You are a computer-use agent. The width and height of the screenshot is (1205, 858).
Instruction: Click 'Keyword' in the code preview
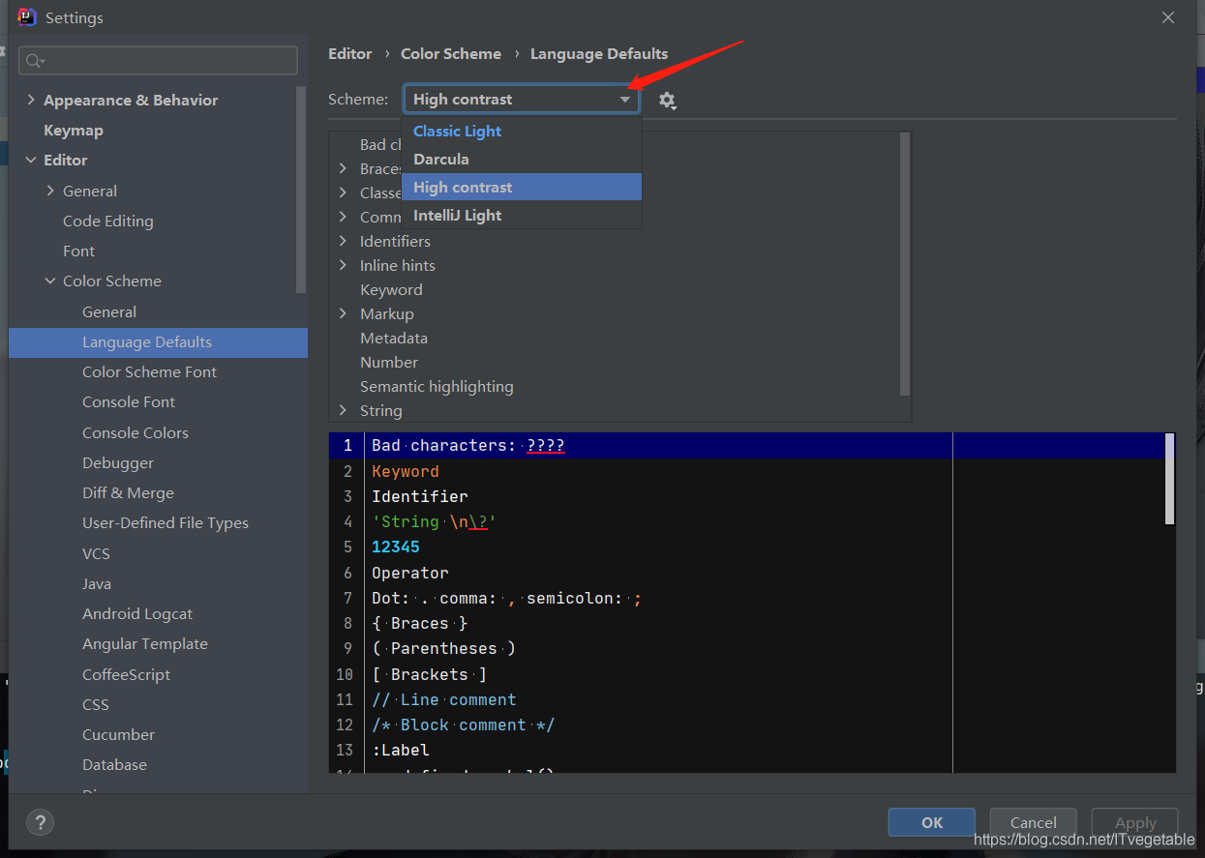point(406,471)
